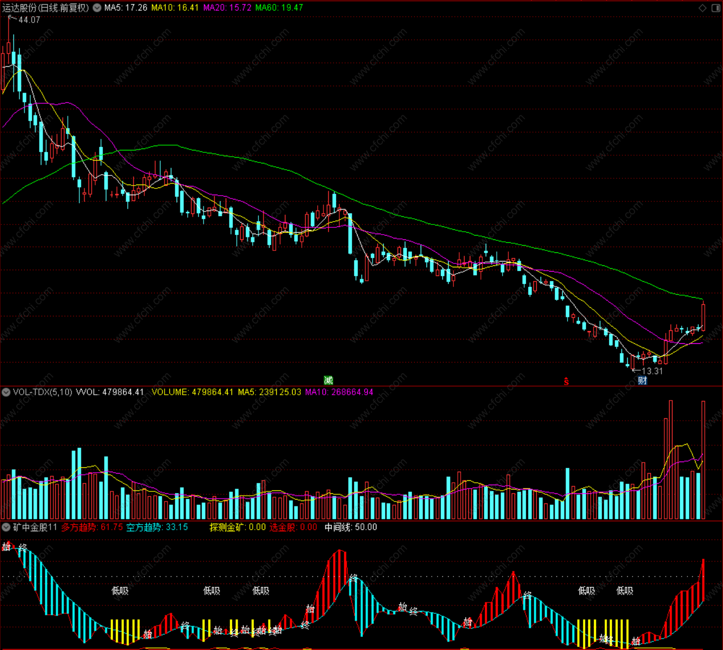This screenshot has height=650, width=723.
Task: Click the 空方趋势: 33.15 label
Action: point(157,527)
